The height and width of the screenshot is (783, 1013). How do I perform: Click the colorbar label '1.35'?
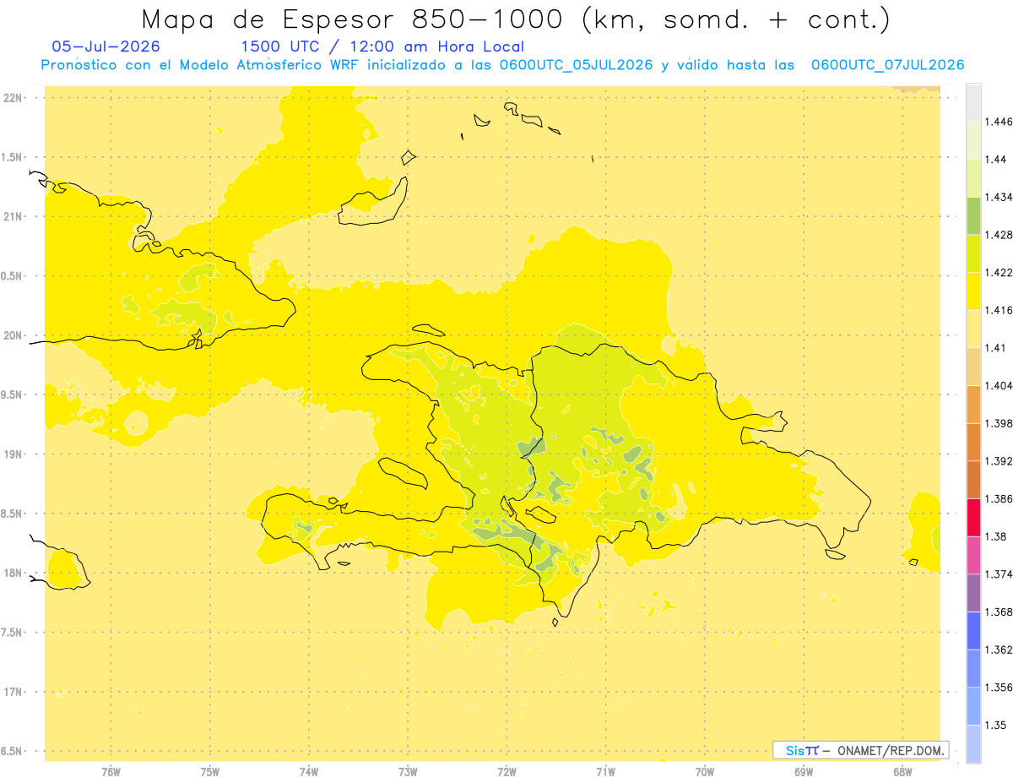994,725
